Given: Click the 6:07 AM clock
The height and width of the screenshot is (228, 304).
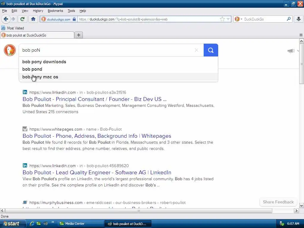Looking at the screenshot, I should tap(293, 224).
